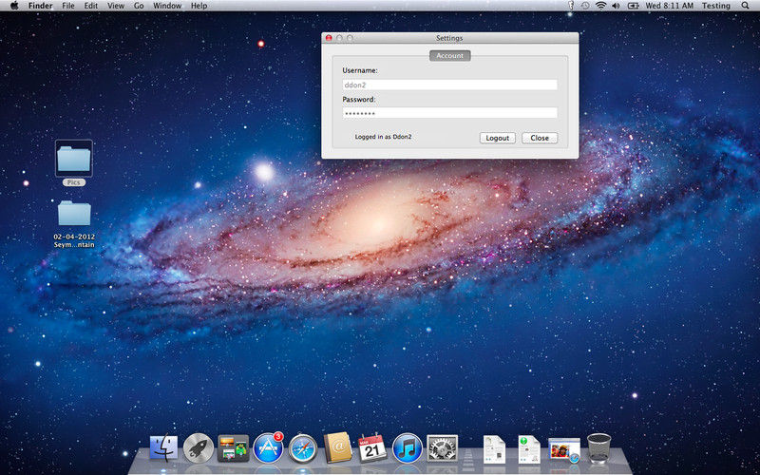Open Finder from the Dock
The image size is (760, 475).
(x=163, y=447)
